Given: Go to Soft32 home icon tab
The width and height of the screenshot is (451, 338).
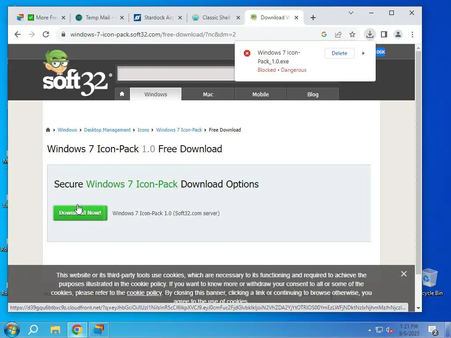Looking at the screenshot, I should 122,94.
